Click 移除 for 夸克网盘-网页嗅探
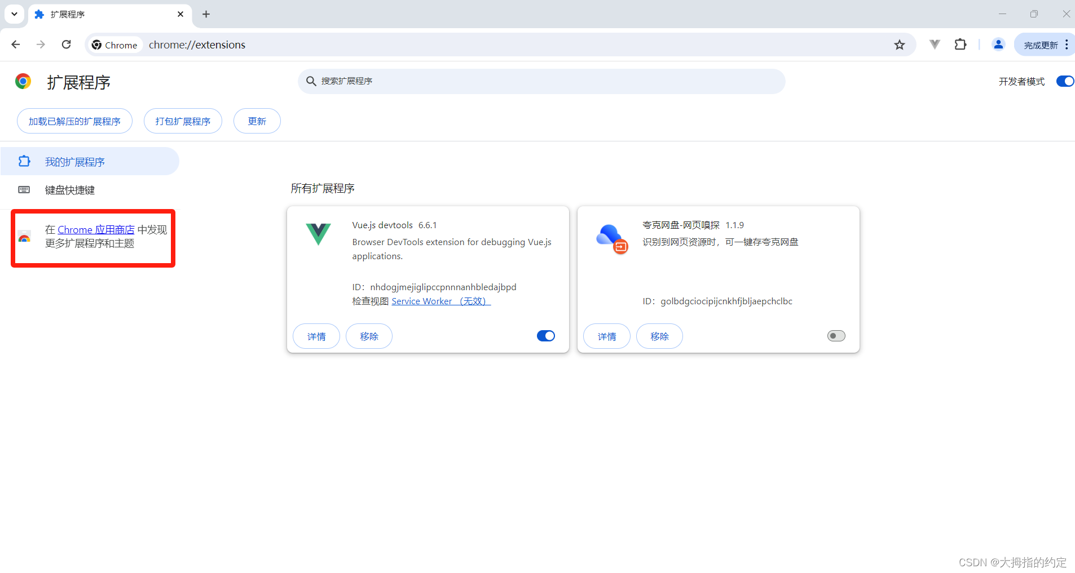 tap(659, 336)
